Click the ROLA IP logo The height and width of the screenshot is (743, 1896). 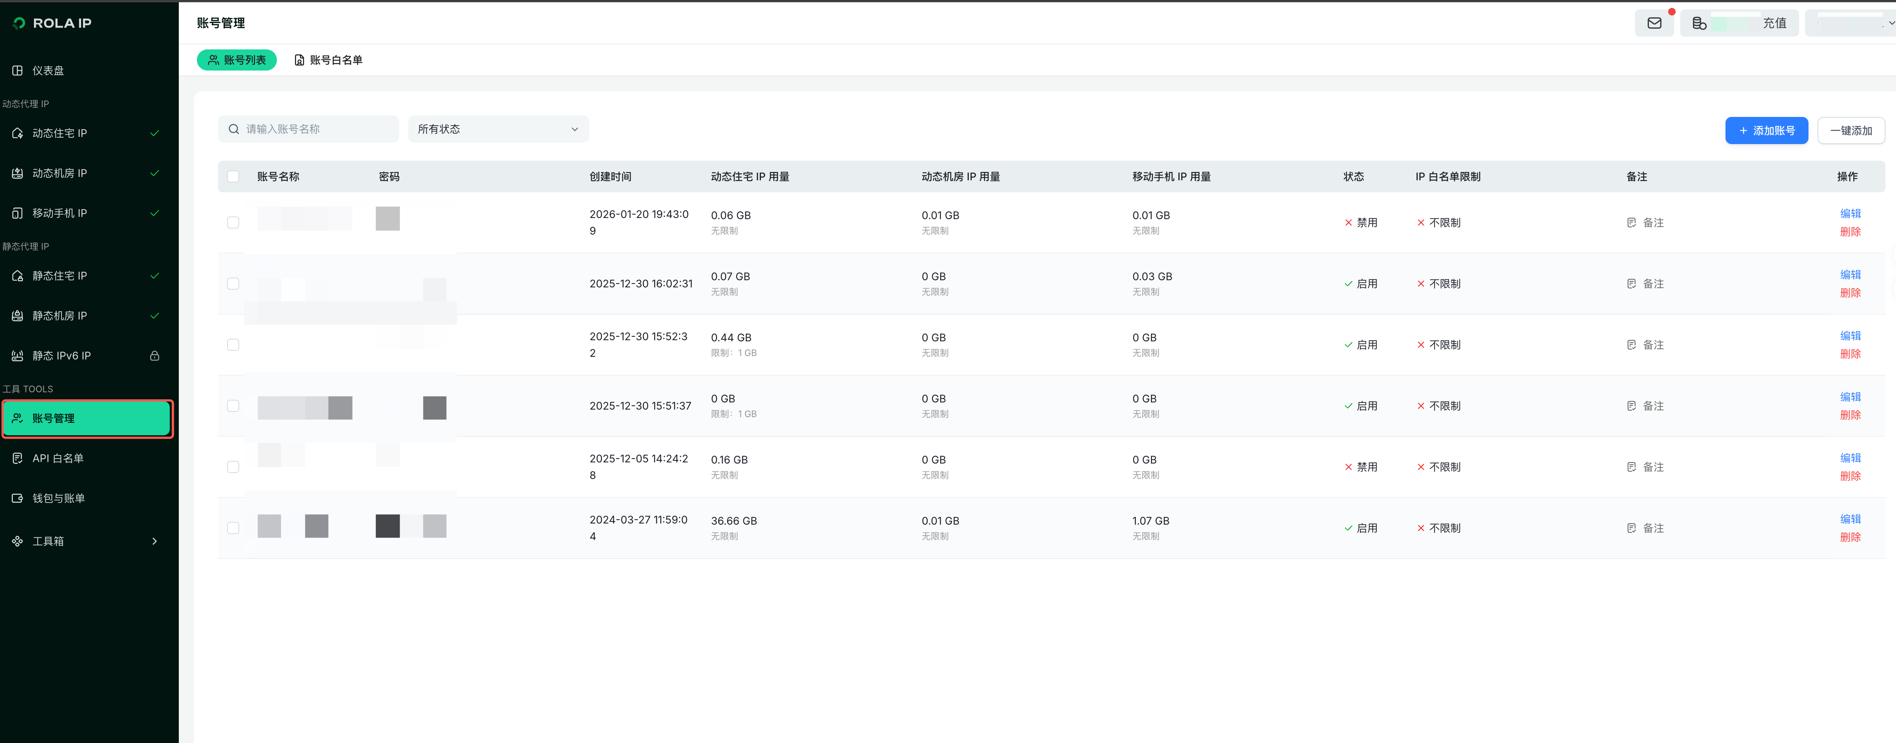pyautogui.click(x=52, y=23)
